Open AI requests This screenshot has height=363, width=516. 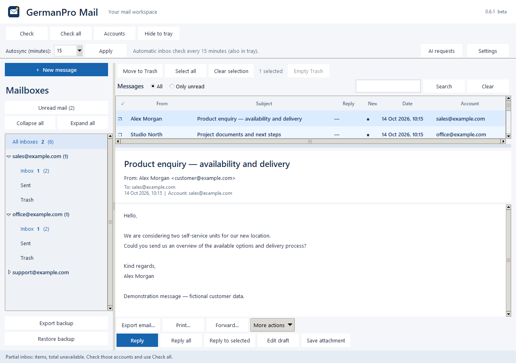click(441, 51)
